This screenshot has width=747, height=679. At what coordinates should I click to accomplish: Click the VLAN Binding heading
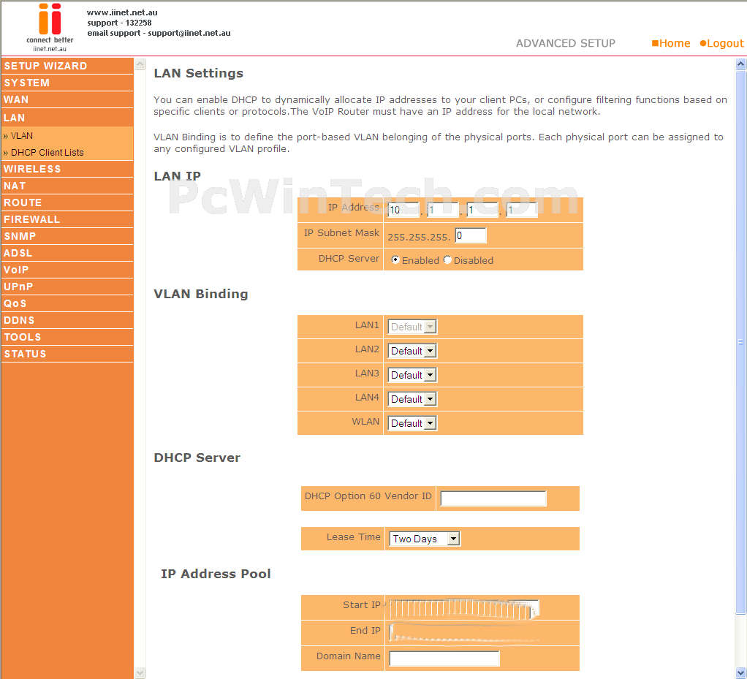click(200, 294)
